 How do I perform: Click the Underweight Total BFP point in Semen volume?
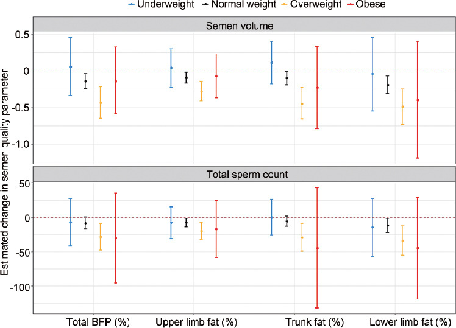71,67
